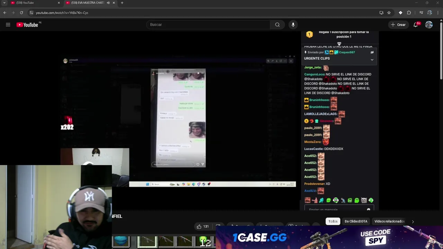Go back with the browser back arrow
Image resolution: width=443 pixels, height=249 pixels.
[5, 13]
